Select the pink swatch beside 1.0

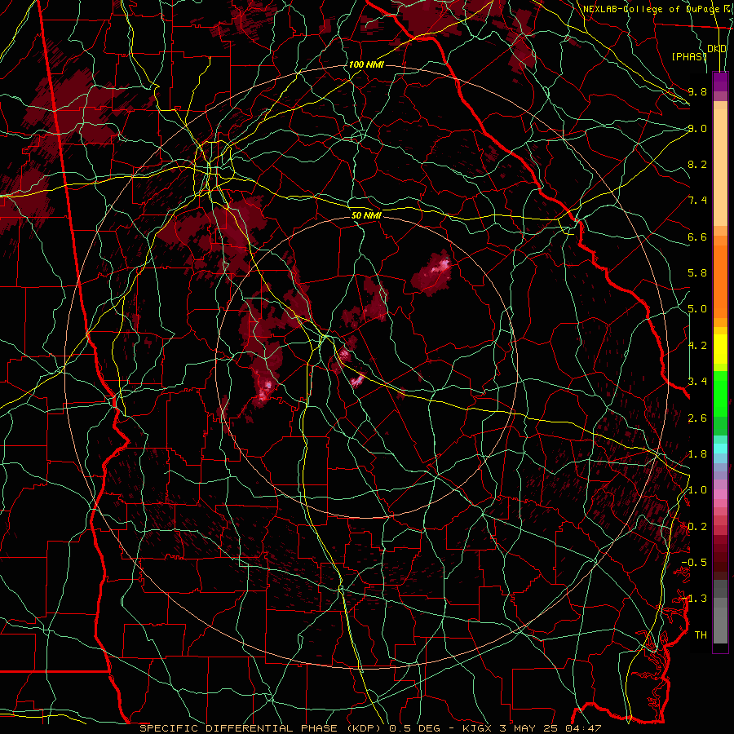point(720,494)
